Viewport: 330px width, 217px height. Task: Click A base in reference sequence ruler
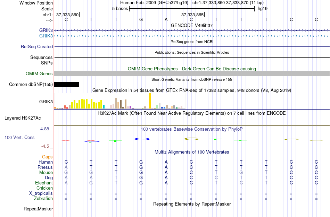[x=166, y=19]
